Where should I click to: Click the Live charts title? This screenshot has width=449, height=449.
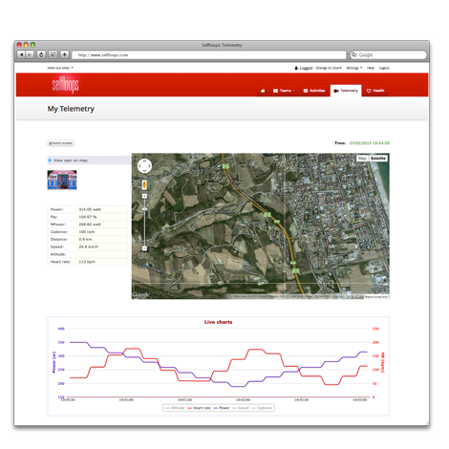218,322
